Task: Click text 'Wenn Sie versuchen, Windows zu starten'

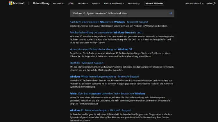Action: click(x=120, y=101)
